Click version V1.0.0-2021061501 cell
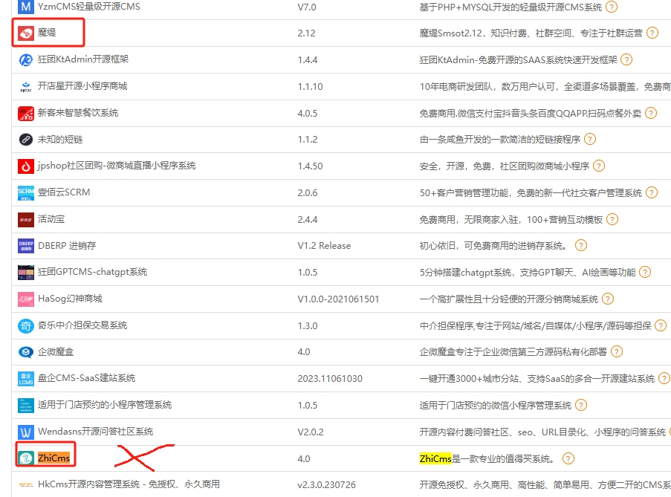Viewport: 671px width, 497px height. click(x=338, y=299)
